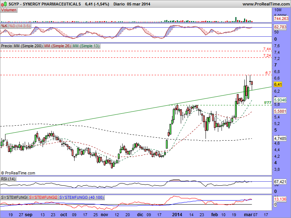Click the 7,44 resistance level label

pyautogui.click(x=267, y=49)
